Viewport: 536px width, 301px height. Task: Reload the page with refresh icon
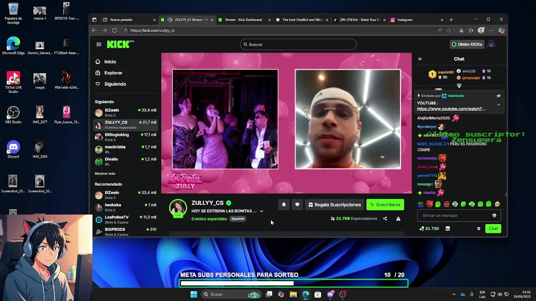click(114, 30)
